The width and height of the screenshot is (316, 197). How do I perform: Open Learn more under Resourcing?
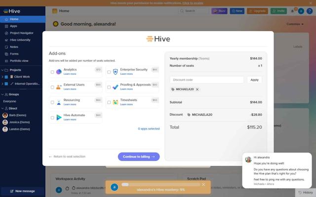click(70, 104)
